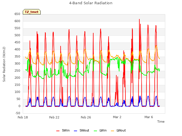Click the chart title 4-Band Solar Radiation
The height and width of the screenshot is (136, 182).
[x=91, y=3]
